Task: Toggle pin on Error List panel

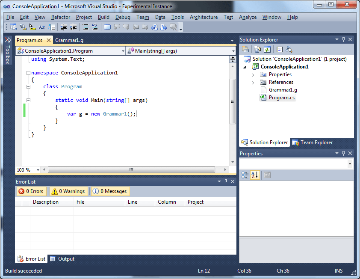Action: (x=226, y=181)
